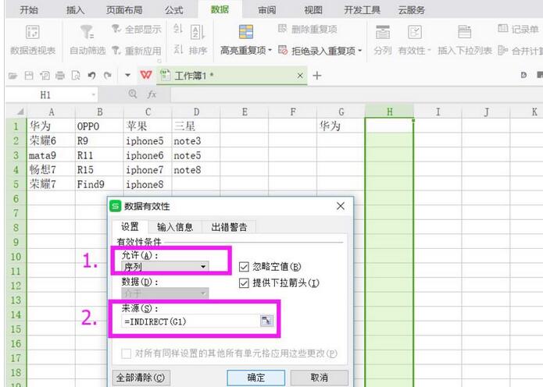Select cell B5 containing Find9
Viewport: 543px width, 387px height.
coord(99,184)
